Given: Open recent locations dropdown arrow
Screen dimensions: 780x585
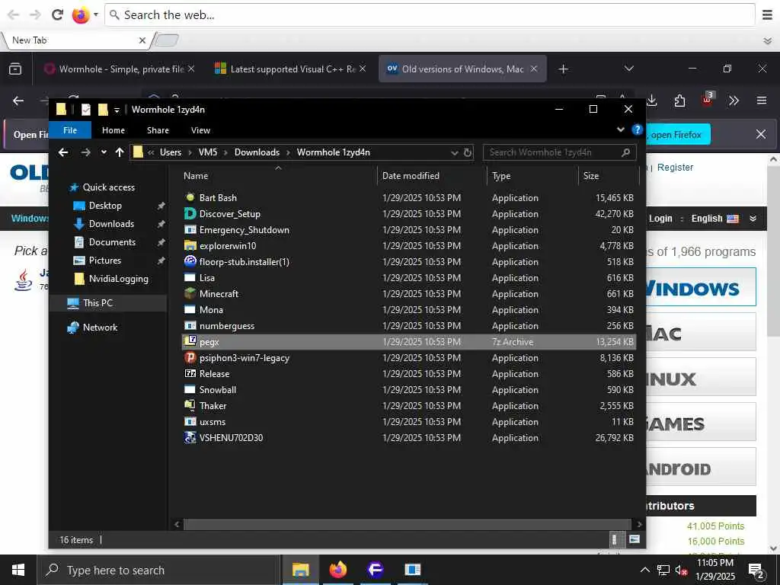Looking at the screenshot, I should (x=104, y=152).
